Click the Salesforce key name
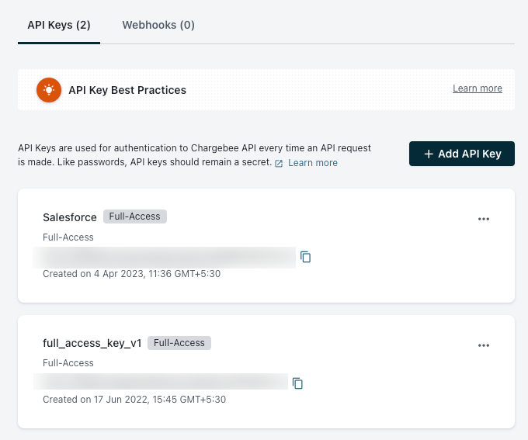The width and height of the screenshot is (528, 440). (70, 217)
